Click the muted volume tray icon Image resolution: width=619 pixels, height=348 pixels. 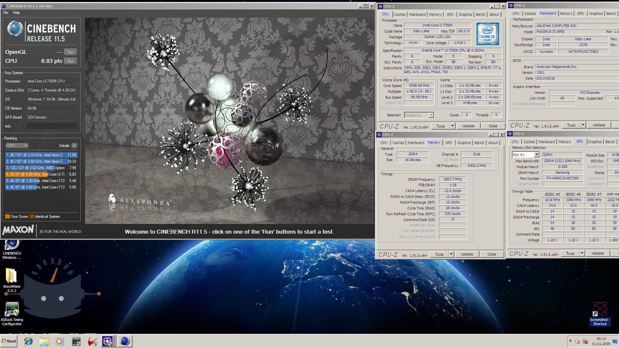(577, 342)
